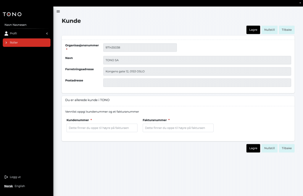
Task: Focus the Kundenummer input field
Action: 102,128
